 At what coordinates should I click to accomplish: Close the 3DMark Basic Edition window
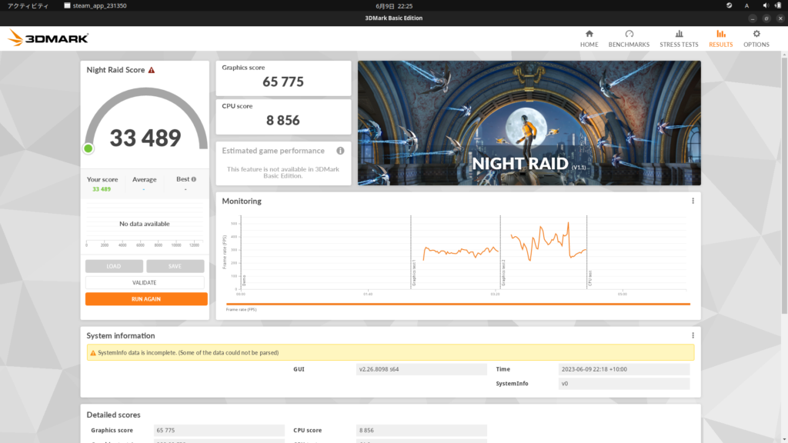780,18
